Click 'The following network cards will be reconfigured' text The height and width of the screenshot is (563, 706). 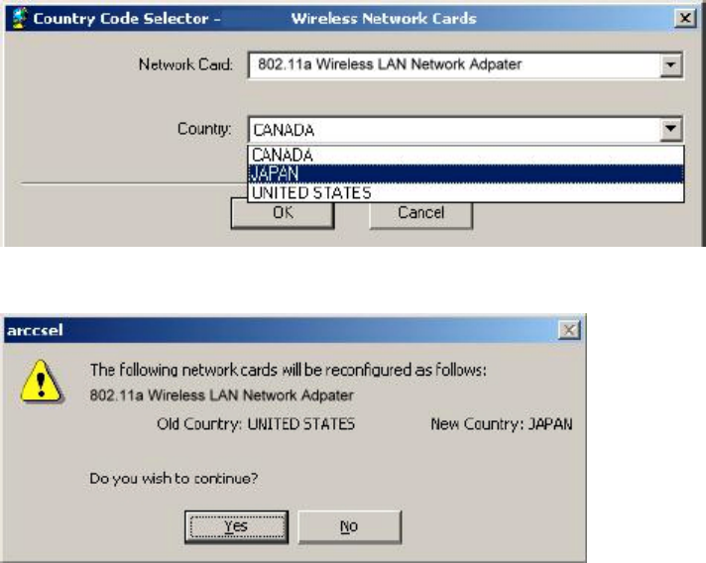pos(289,370)
